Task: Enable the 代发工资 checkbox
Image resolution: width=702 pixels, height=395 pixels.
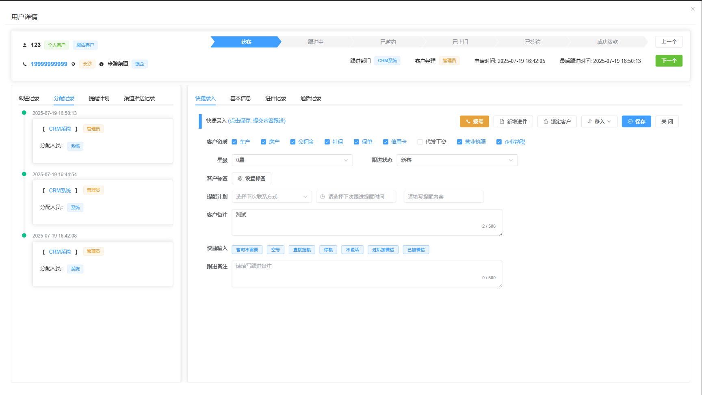Action: point(420,142)
